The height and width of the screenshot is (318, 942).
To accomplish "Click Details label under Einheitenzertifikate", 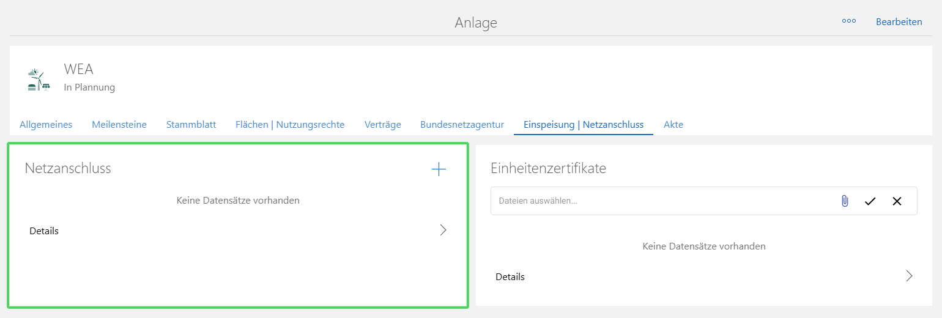I will click(x=510, y=276).
